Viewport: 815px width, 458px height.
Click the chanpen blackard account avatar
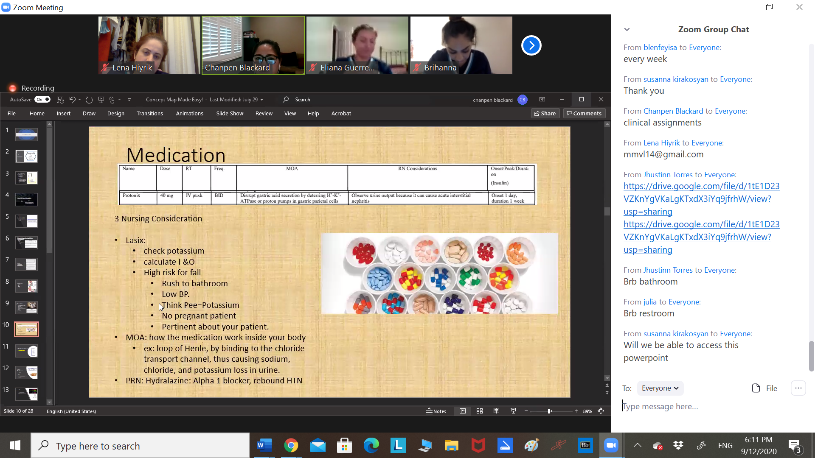click(523, 100)
